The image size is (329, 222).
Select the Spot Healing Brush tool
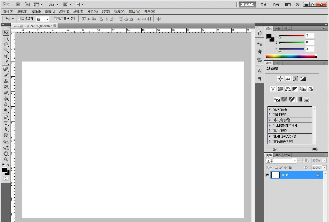click(6, 69)
